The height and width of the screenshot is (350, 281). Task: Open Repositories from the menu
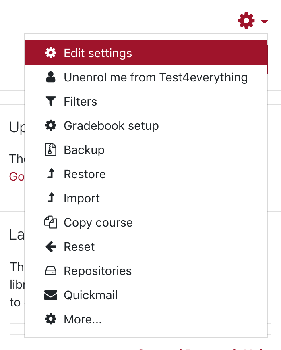pos(146,271)
